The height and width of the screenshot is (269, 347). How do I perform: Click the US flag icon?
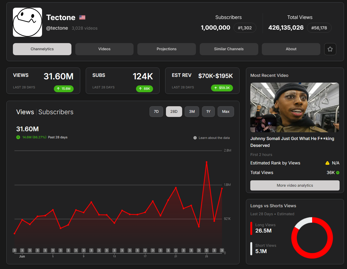point(82,17)
